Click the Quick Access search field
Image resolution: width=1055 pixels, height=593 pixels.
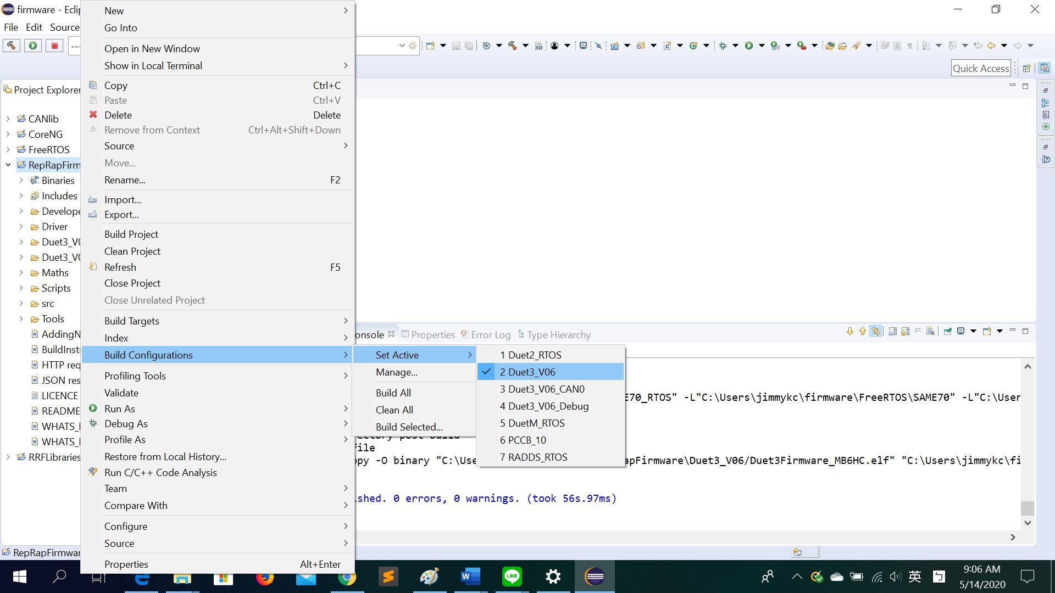pyautogui.click(x=981, y=68)
